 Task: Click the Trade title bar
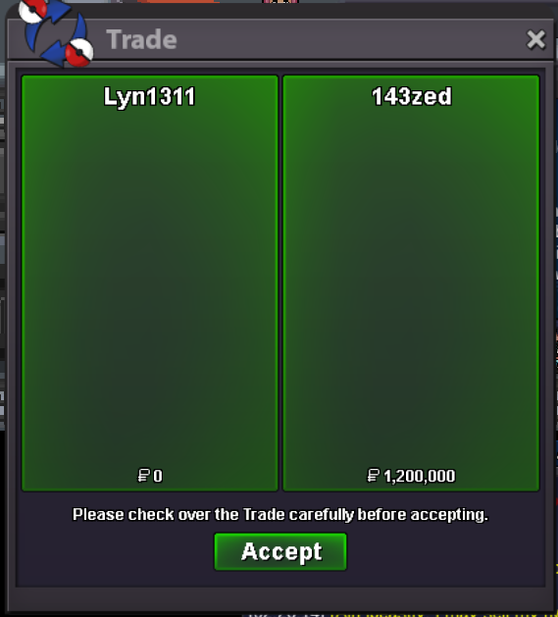coord(280,39)
